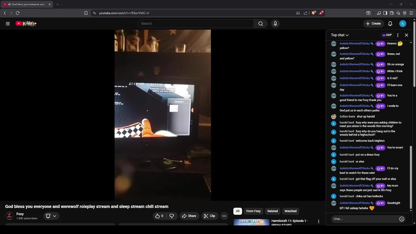This screenshot has height=234, width=416.
Task: Reload the current page
Action: 18,13
